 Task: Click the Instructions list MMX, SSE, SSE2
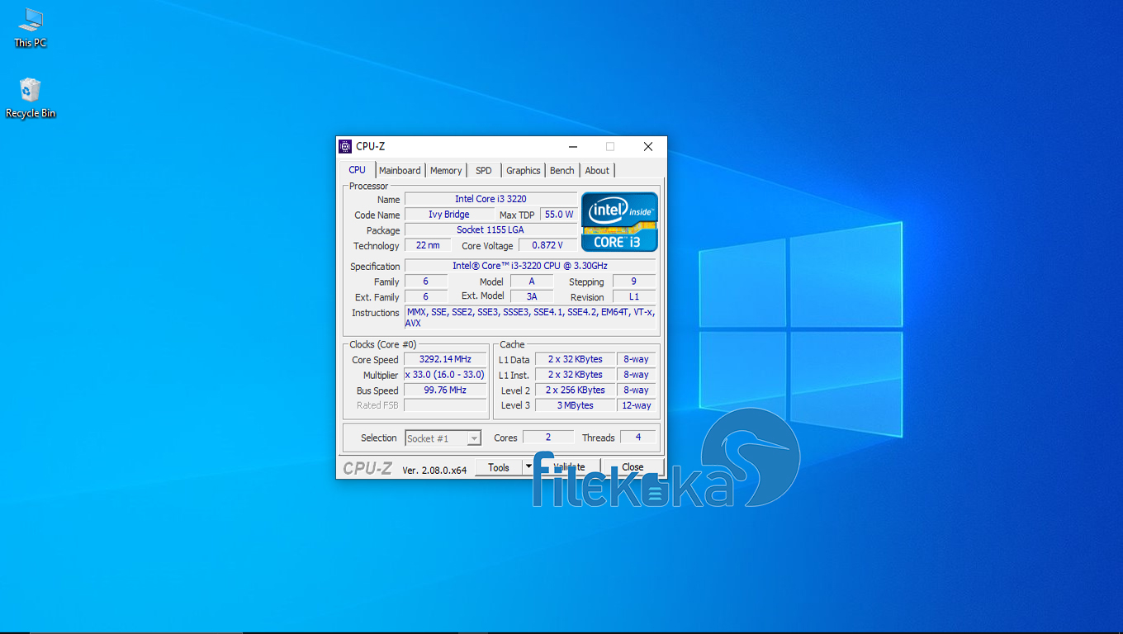(x=530, y=318)
